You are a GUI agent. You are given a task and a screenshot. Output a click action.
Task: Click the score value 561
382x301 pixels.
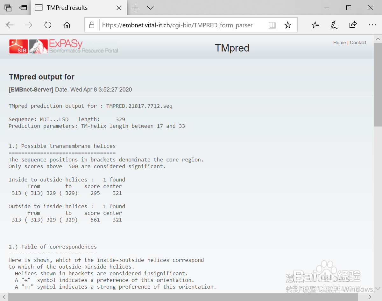pyautogui.click(x=95, y=220)
